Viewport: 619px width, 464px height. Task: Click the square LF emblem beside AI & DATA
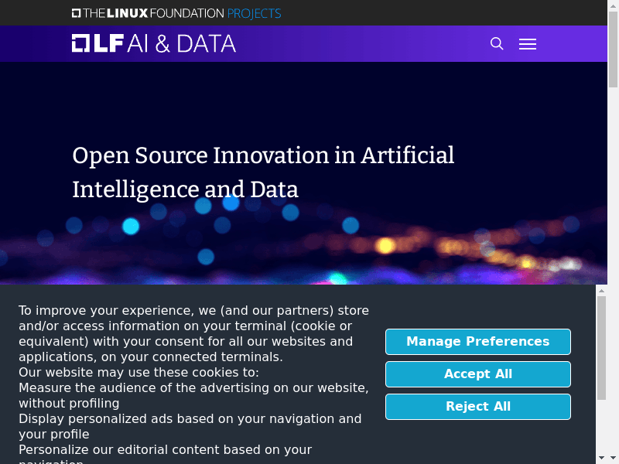point(81,43)
